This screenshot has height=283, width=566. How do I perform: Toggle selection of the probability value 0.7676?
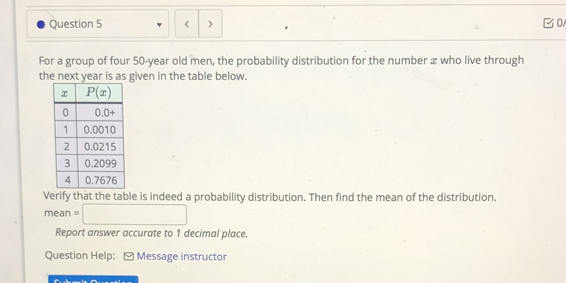click(x=101, y=181)
